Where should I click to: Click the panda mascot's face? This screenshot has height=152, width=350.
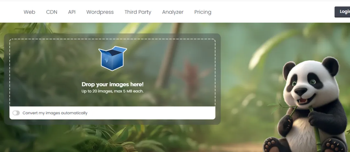pos(305,86)
